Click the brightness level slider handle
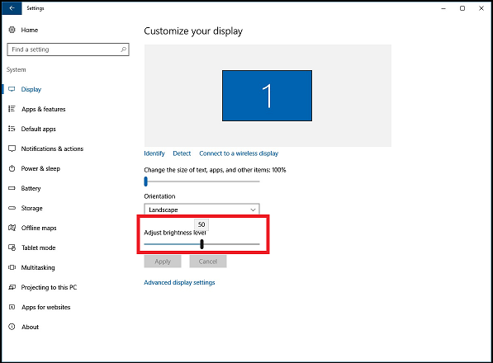This screenshot has width=493, height=363. (201, 244)
